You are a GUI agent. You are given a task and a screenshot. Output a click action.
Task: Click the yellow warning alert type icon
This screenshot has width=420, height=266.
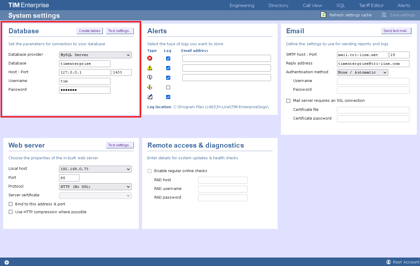pyautogui.click(x=150, y=68)
